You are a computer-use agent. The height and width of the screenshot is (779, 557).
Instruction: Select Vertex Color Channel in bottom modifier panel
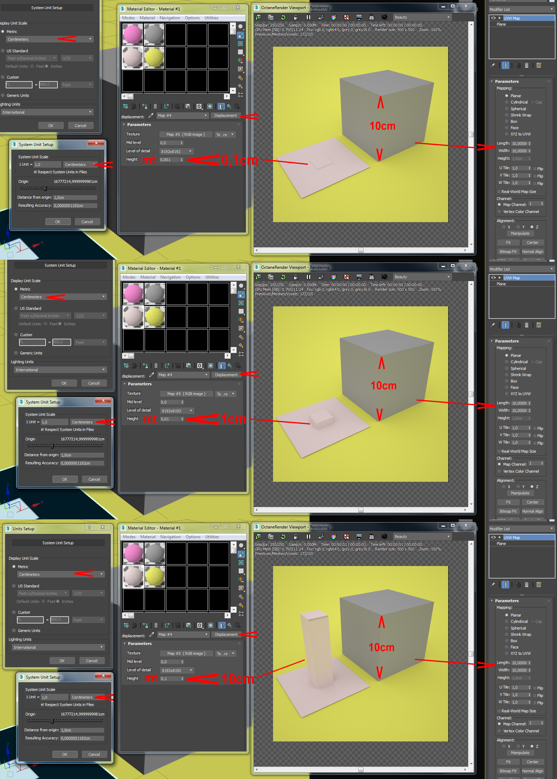[x=499, y=731]
